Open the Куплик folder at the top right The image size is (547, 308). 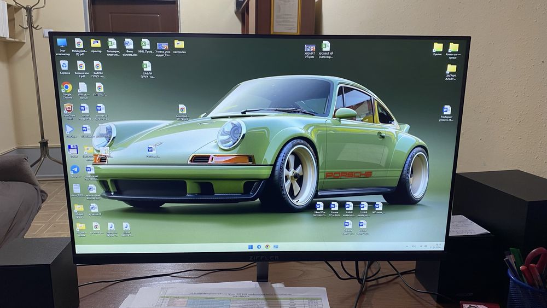point(438,49)
